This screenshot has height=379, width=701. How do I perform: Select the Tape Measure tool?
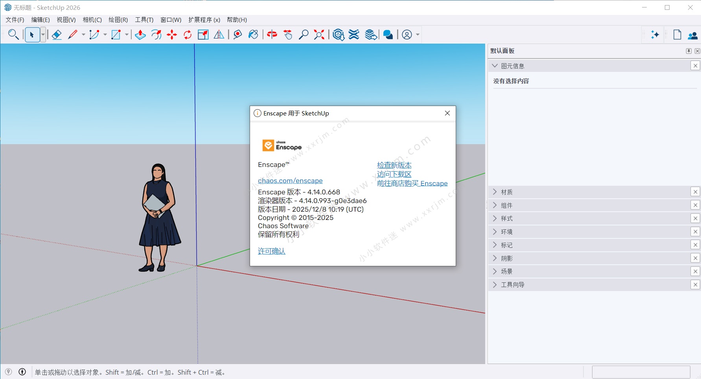[x=237, y=35]
